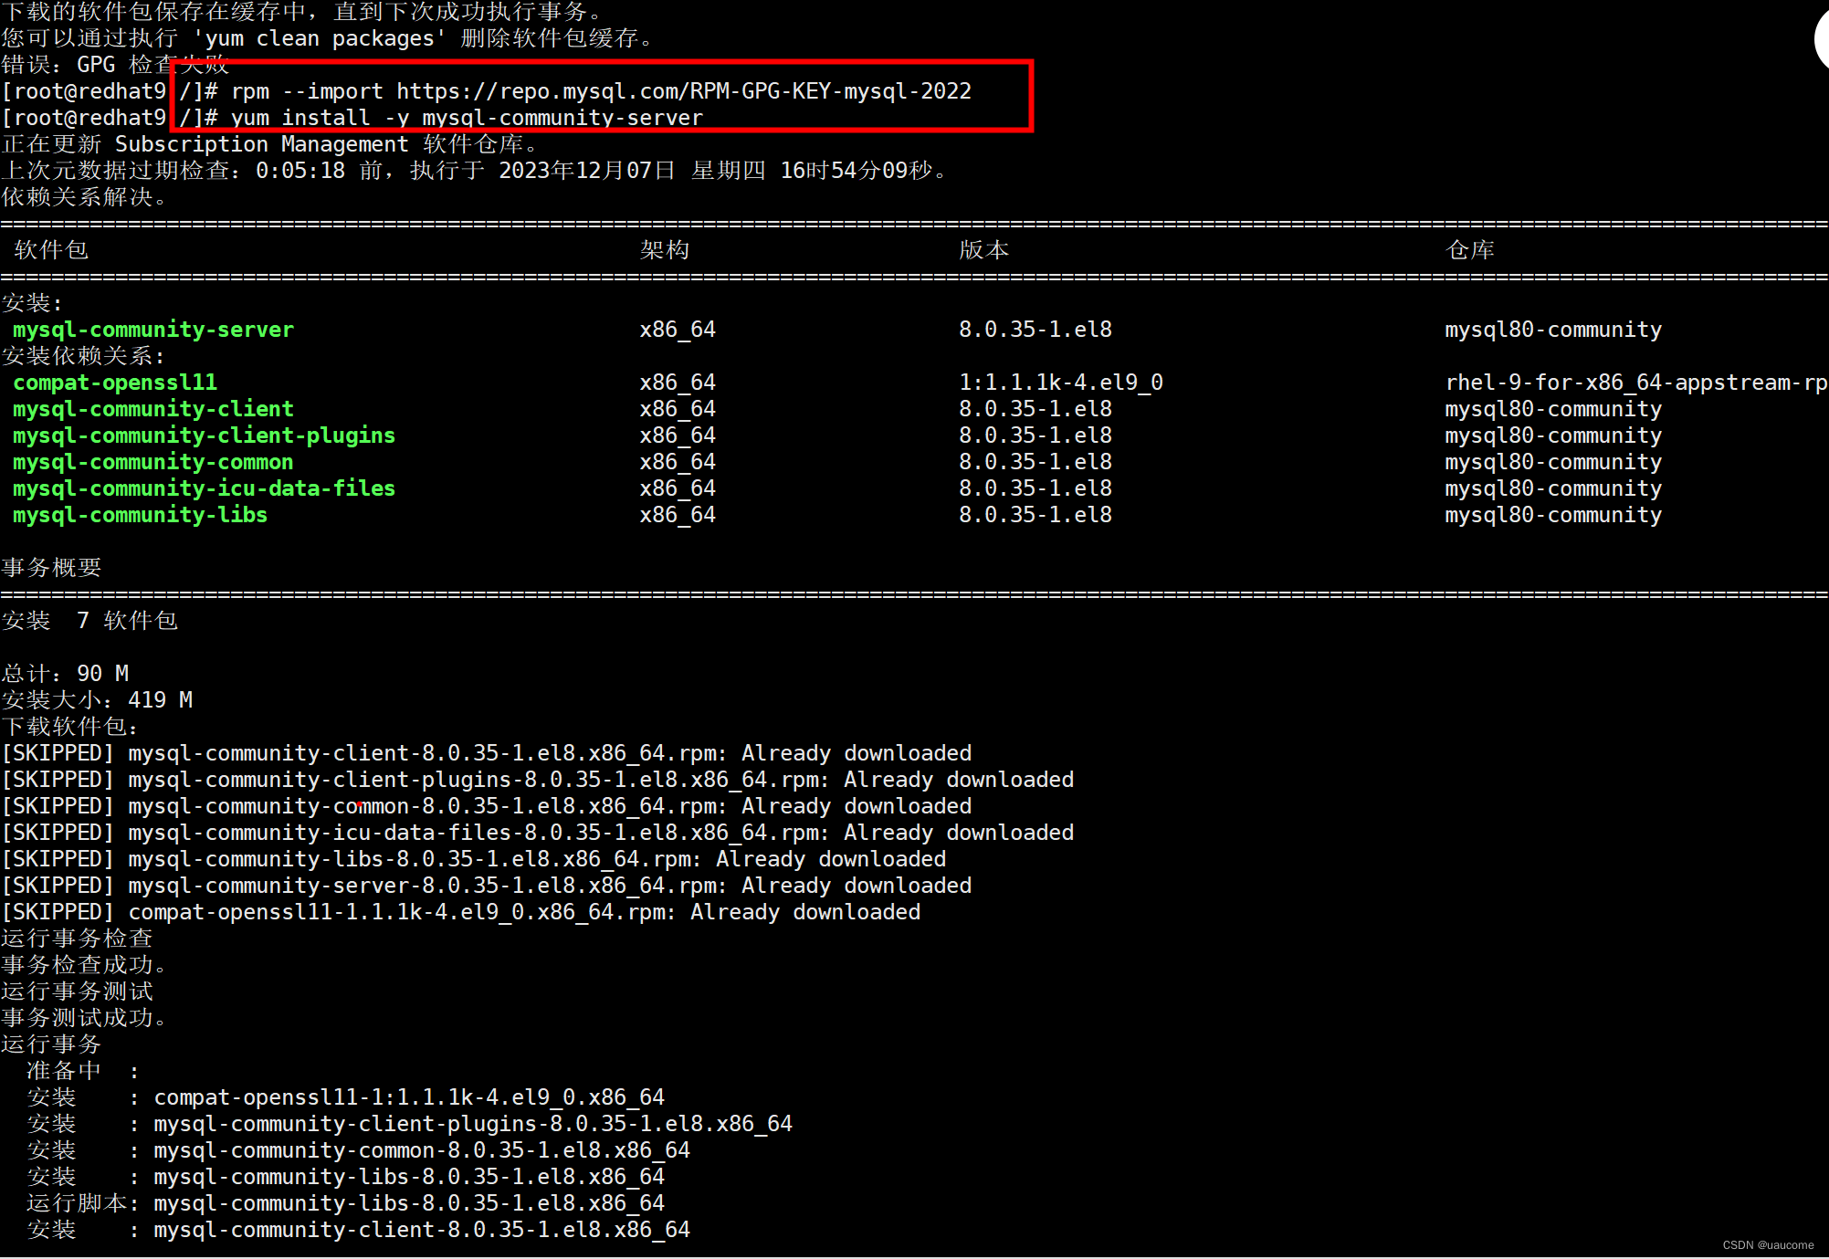Screen dimensions: 1829x1259
Task: Click the yum install -y mysql-community-server command
Action: coord(467,118)
